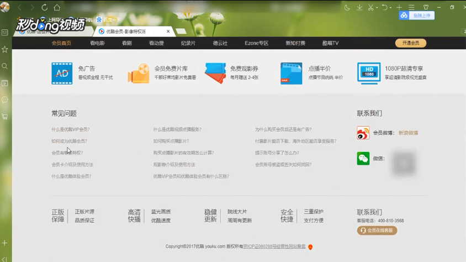This screenshot has width=466, height=262.
Task: Click the cloud upload button
Action: pos(417,15)
